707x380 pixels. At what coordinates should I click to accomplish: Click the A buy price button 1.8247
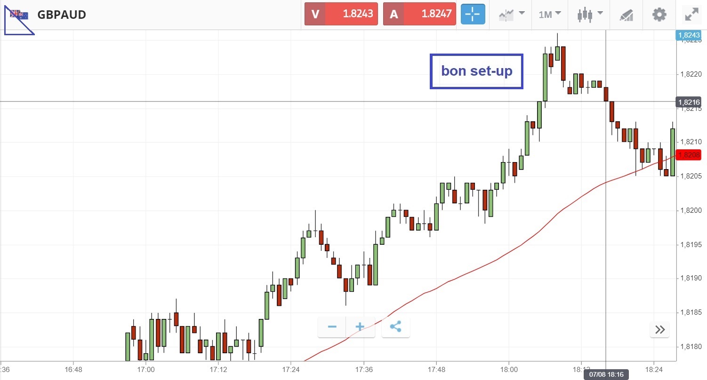[x=419, y=14]
